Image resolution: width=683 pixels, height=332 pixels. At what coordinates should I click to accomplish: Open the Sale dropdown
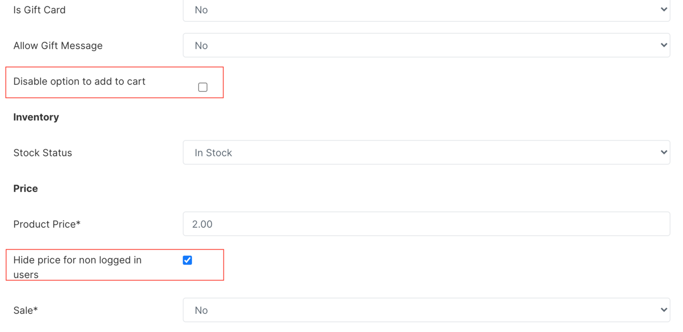pyautogui.click(x=426, y=310)
